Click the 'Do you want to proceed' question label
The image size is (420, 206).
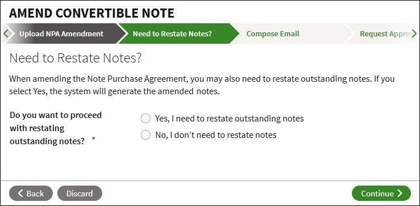pyautogui.click(x=56, y=128)
